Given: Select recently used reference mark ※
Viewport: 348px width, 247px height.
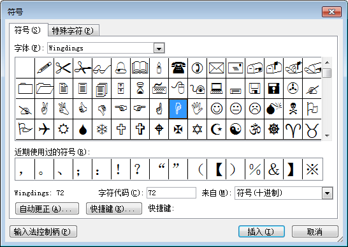Looking at the screenshot, I should 312,169.
